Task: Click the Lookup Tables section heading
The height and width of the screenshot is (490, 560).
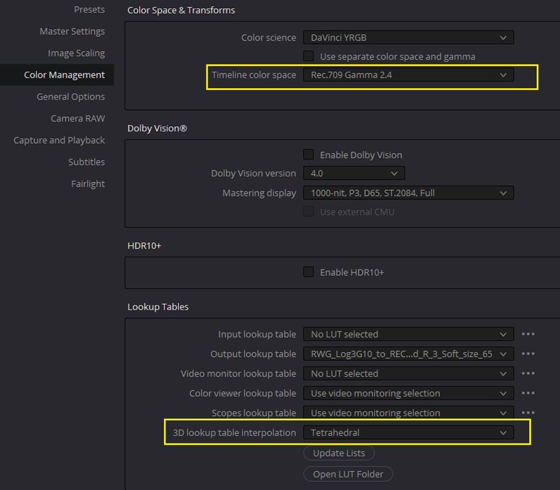Action: 158,307
